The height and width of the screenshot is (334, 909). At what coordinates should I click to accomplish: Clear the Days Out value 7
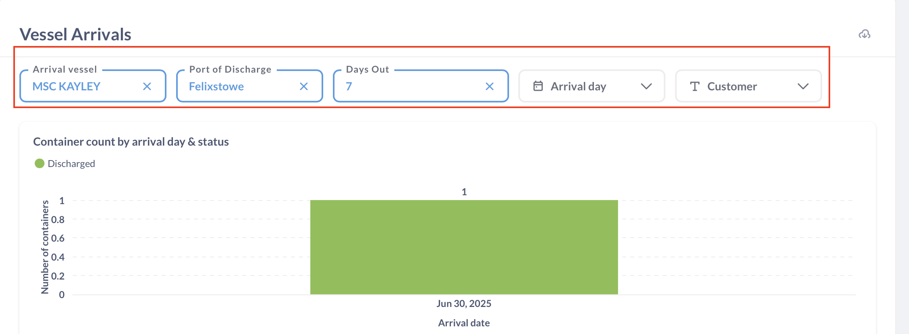(489, 86)
